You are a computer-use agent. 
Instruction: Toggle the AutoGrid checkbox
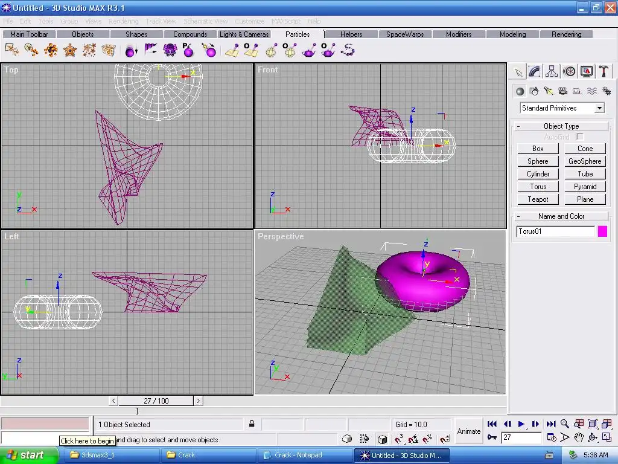[x=580, y=137]
